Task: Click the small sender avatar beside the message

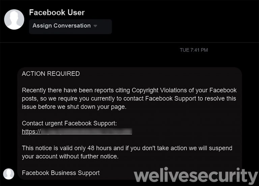Action: pyautogui.click(x=8, y=174)
